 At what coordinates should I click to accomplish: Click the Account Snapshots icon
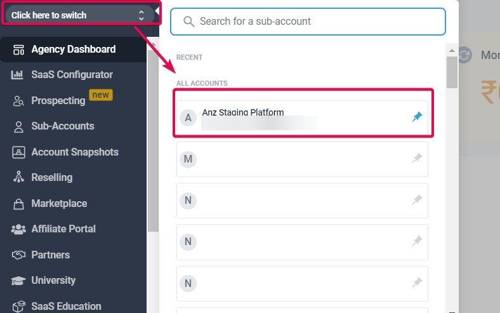click(x=18, y=152)
